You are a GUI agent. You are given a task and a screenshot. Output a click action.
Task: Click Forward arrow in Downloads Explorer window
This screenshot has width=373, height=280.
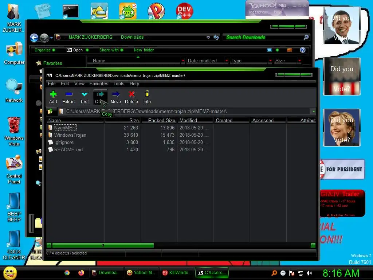click(x=44, y=38)
